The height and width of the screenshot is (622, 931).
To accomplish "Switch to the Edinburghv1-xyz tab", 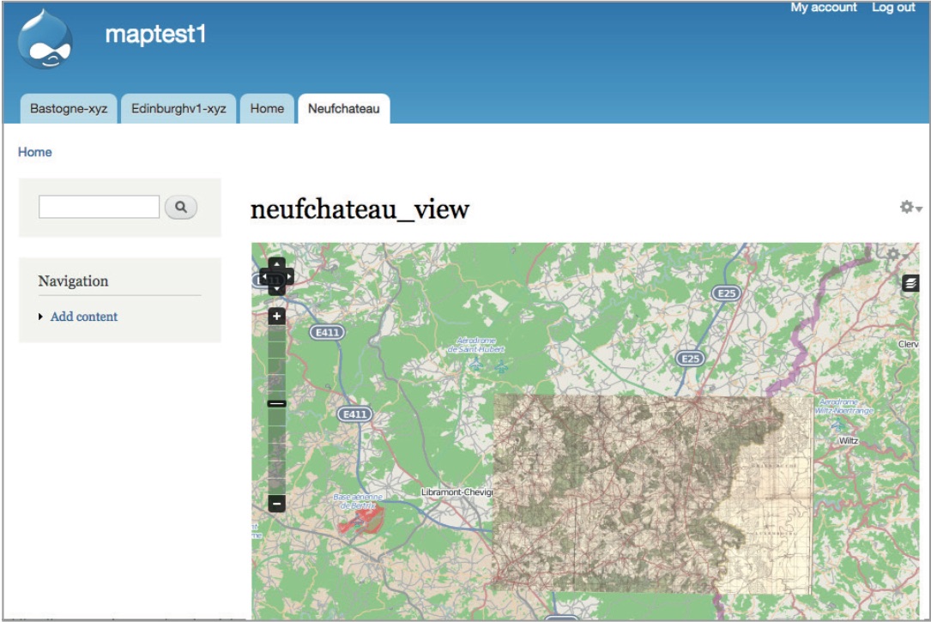I will click(x=178, y=109).
